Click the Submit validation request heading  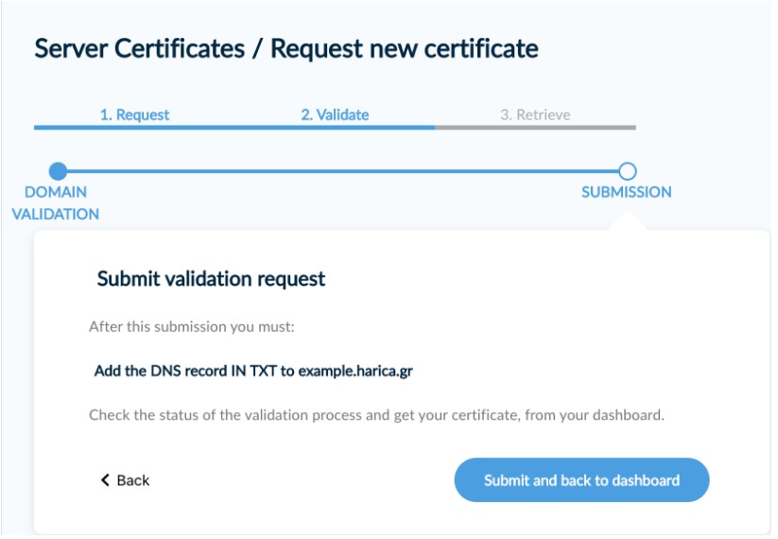click(211, 279)
